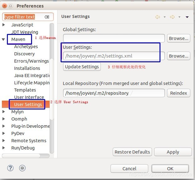Collapse the Maven tree node
195x180 pixels.
click(x=3, y=40)
